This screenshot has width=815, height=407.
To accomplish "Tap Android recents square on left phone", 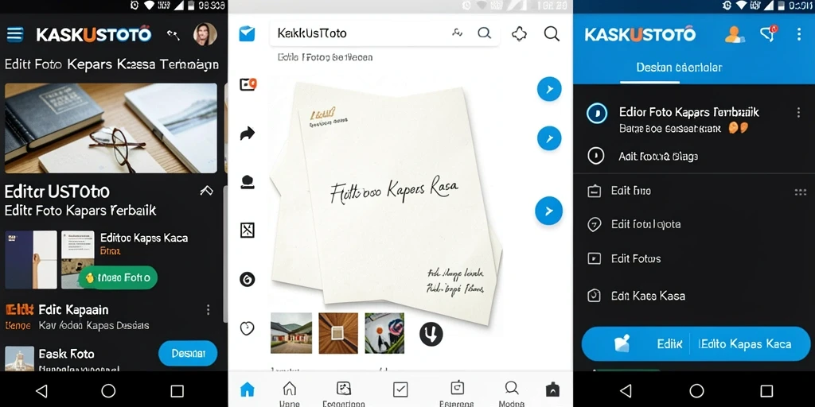I will coord(177,390).
